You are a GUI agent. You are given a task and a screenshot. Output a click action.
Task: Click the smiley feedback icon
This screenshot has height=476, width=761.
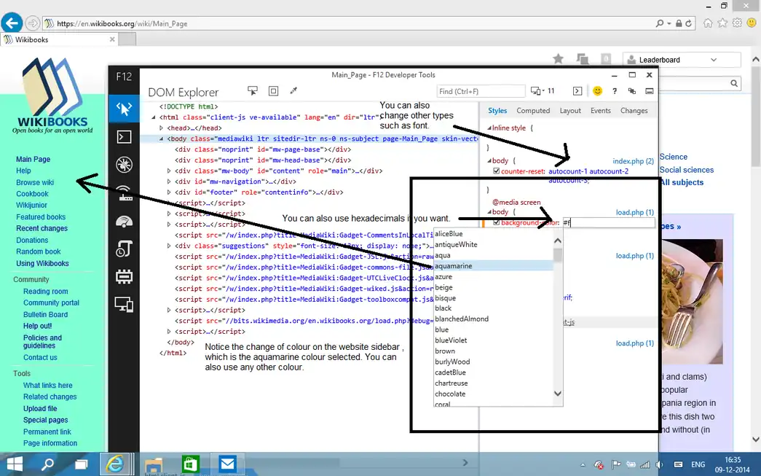point(597,91)
